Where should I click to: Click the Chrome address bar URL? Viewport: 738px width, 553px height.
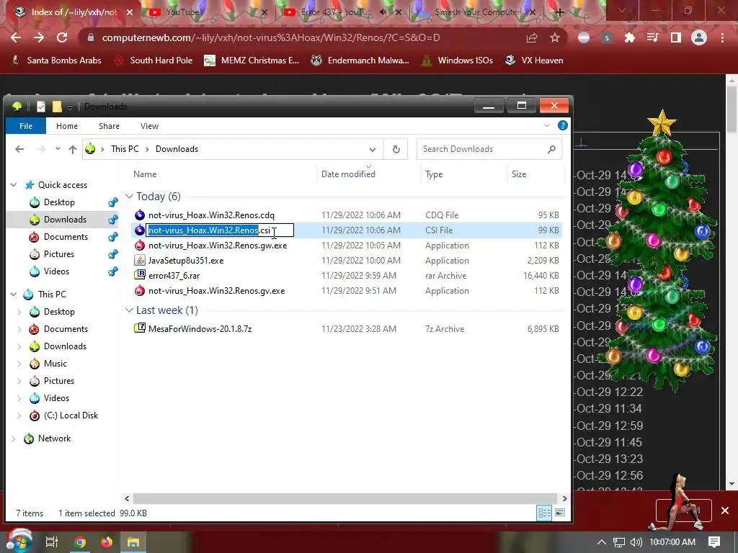coord(271,37)
